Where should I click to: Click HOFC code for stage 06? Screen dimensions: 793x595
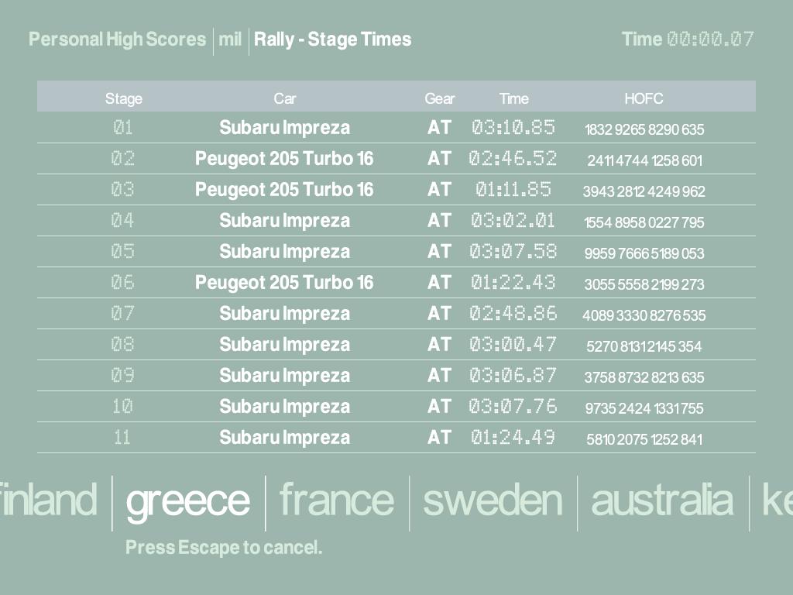(x=644, y=284)
